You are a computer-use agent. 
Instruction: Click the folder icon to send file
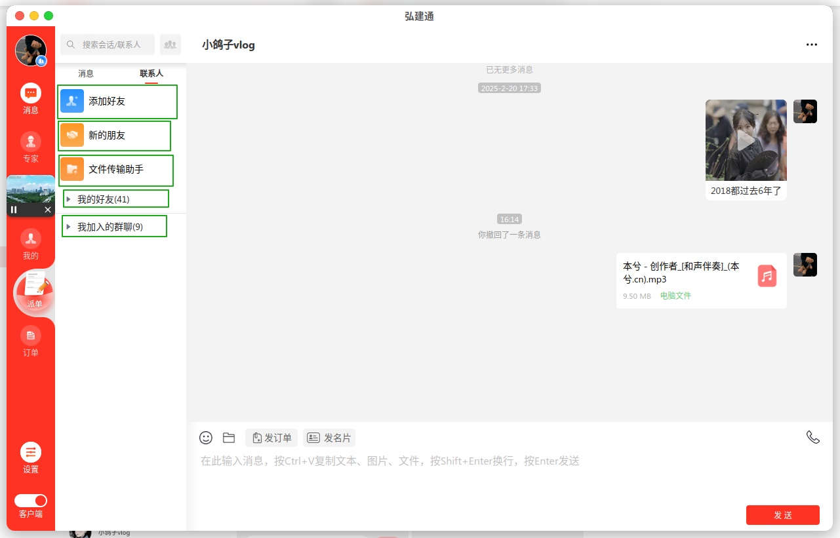point(229,438)
